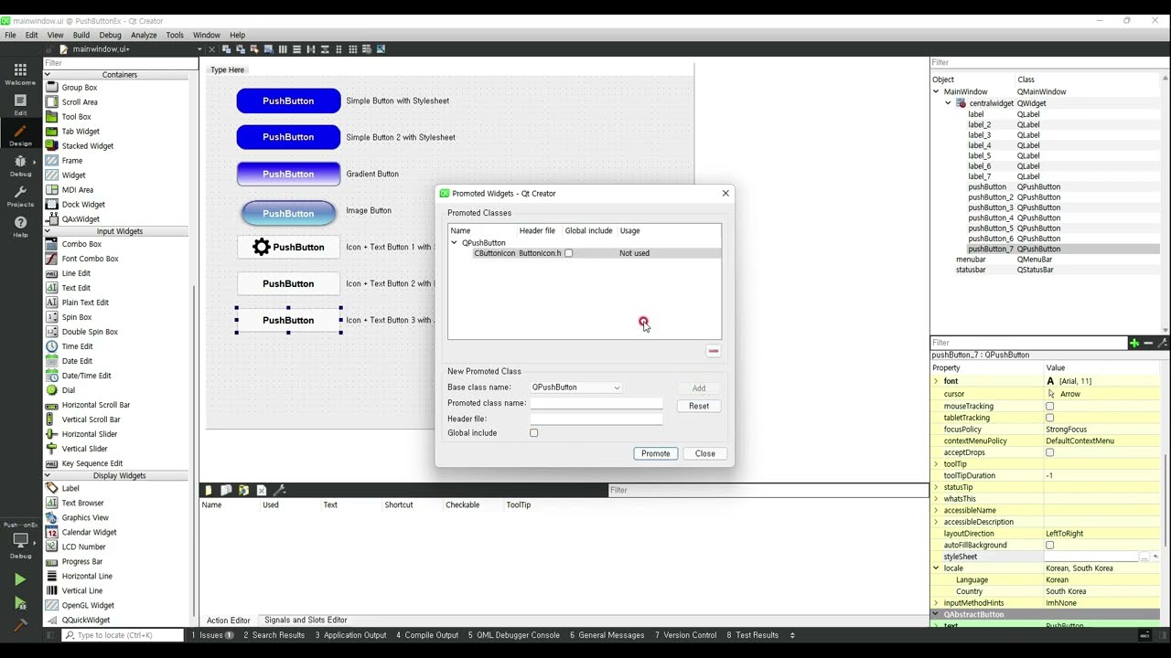
Task: Enable Global include for new promoted class
Action: [534, 433]
